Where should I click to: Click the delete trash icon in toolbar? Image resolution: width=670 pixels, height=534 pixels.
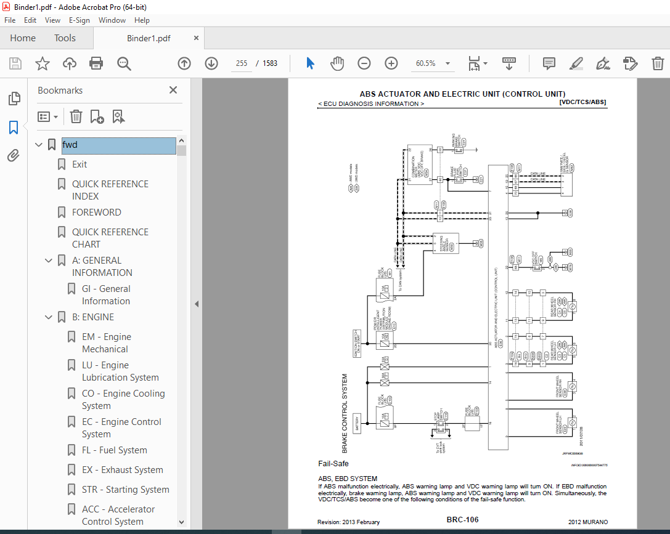[x=658, y=63]
